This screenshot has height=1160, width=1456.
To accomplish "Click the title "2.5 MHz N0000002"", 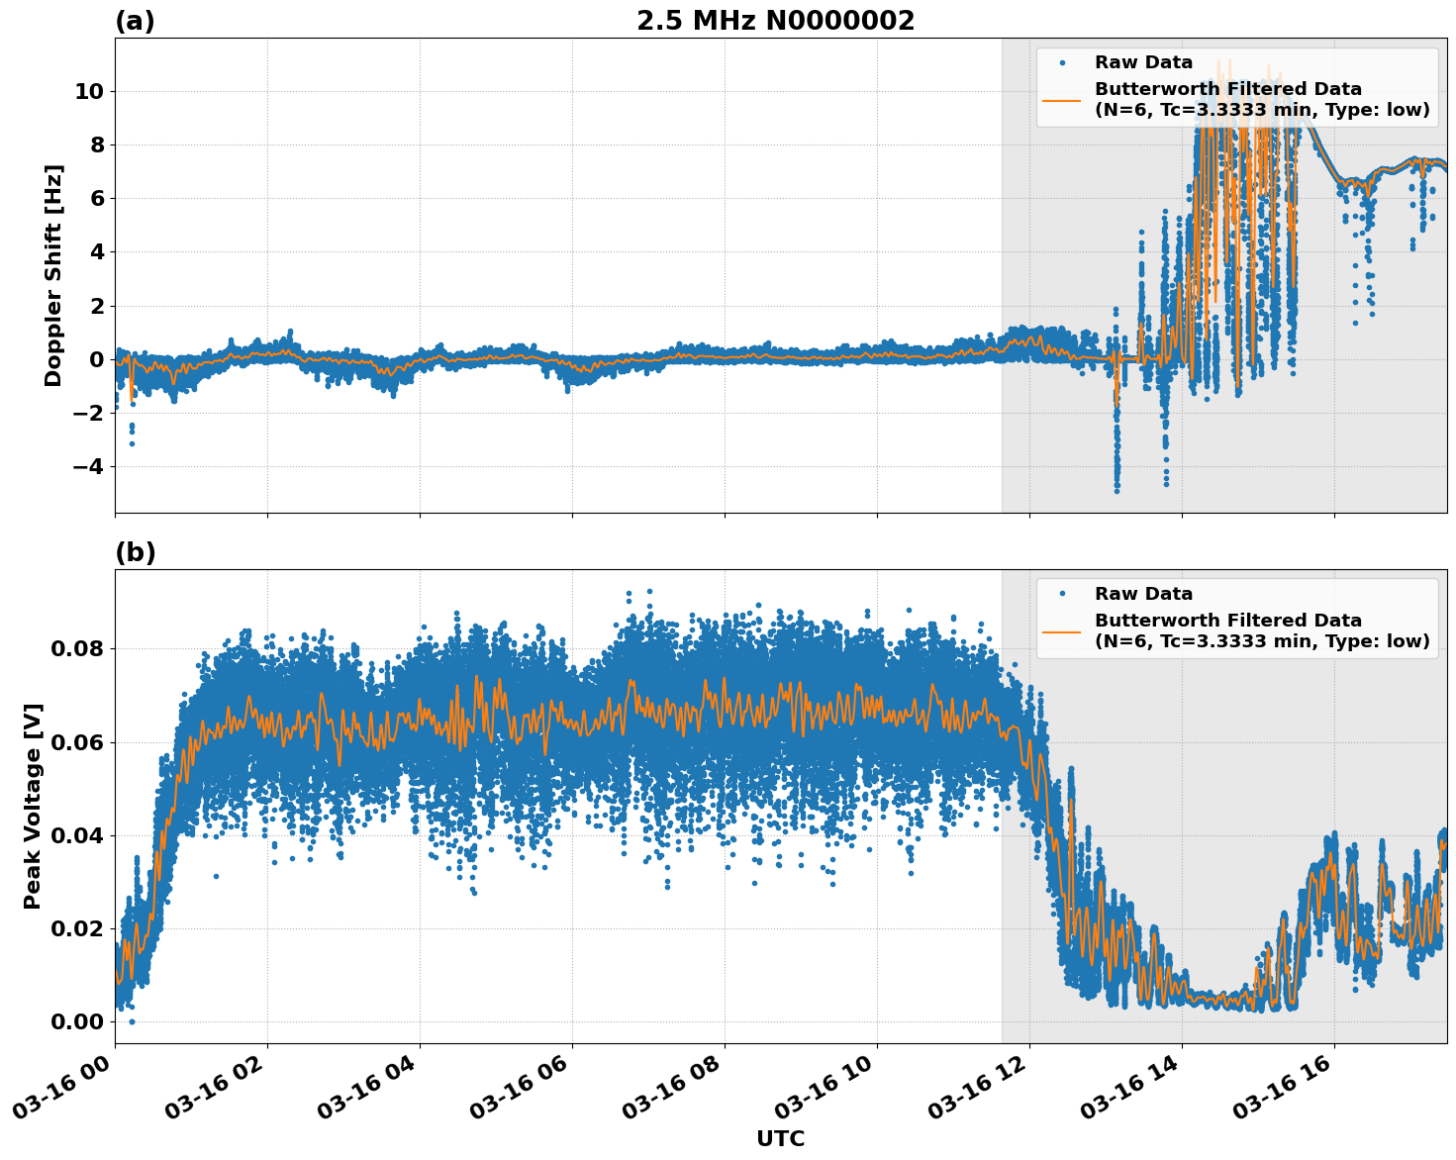I will tap(778, 18).
